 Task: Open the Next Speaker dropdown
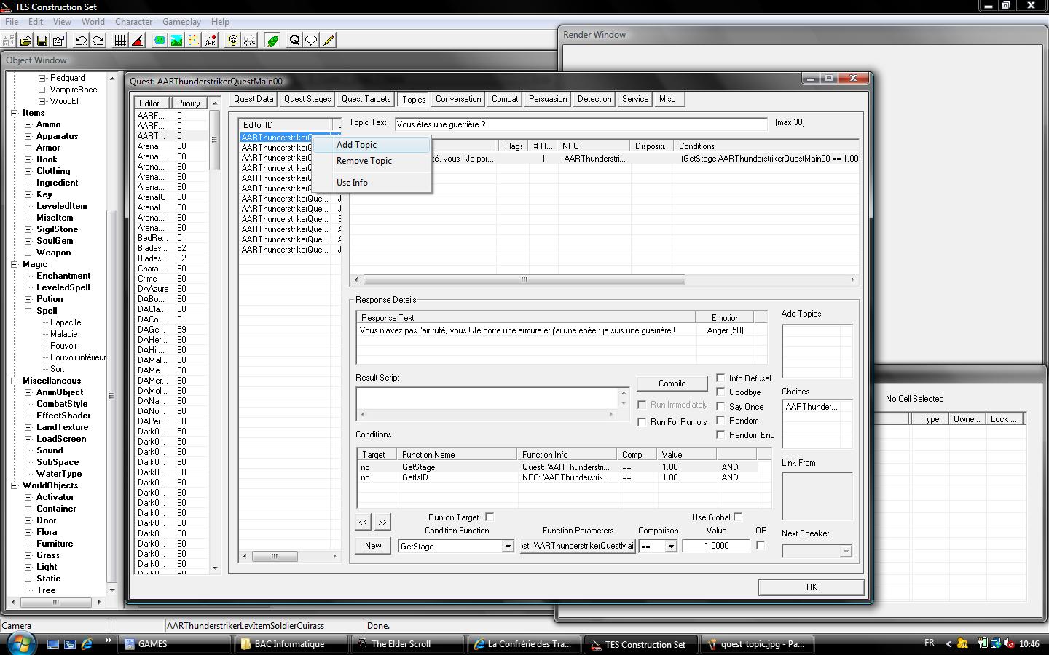point(845,552)
